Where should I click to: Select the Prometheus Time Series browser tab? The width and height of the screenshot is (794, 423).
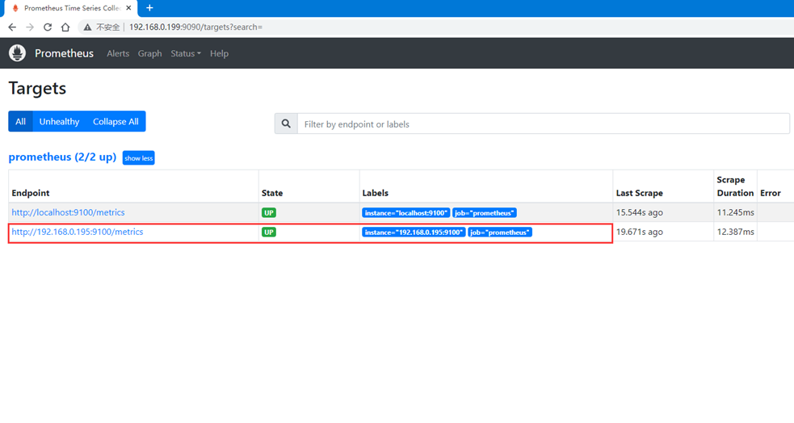72,8
